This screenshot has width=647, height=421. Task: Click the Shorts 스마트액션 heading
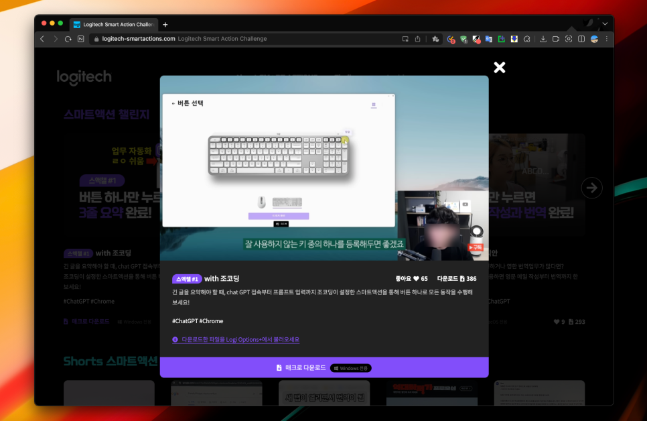[111, 361]
